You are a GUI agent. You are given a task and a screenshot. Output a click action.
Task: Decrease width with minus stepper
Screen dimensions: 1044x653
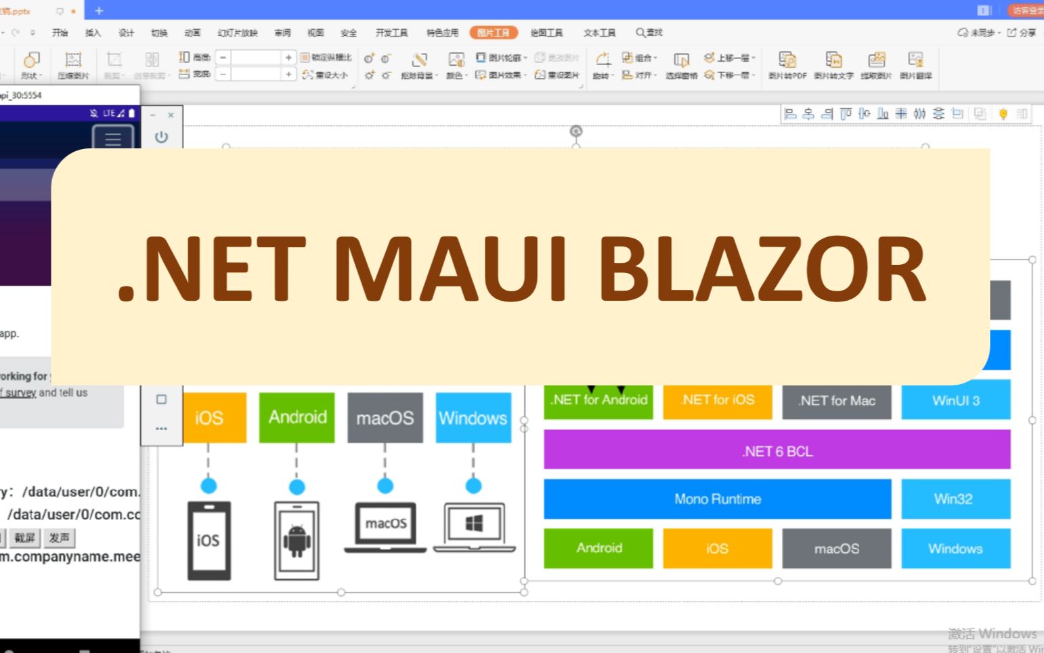(223, 74)
